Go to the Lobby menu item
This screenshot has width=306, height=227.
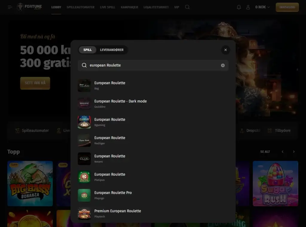(56, 7)
